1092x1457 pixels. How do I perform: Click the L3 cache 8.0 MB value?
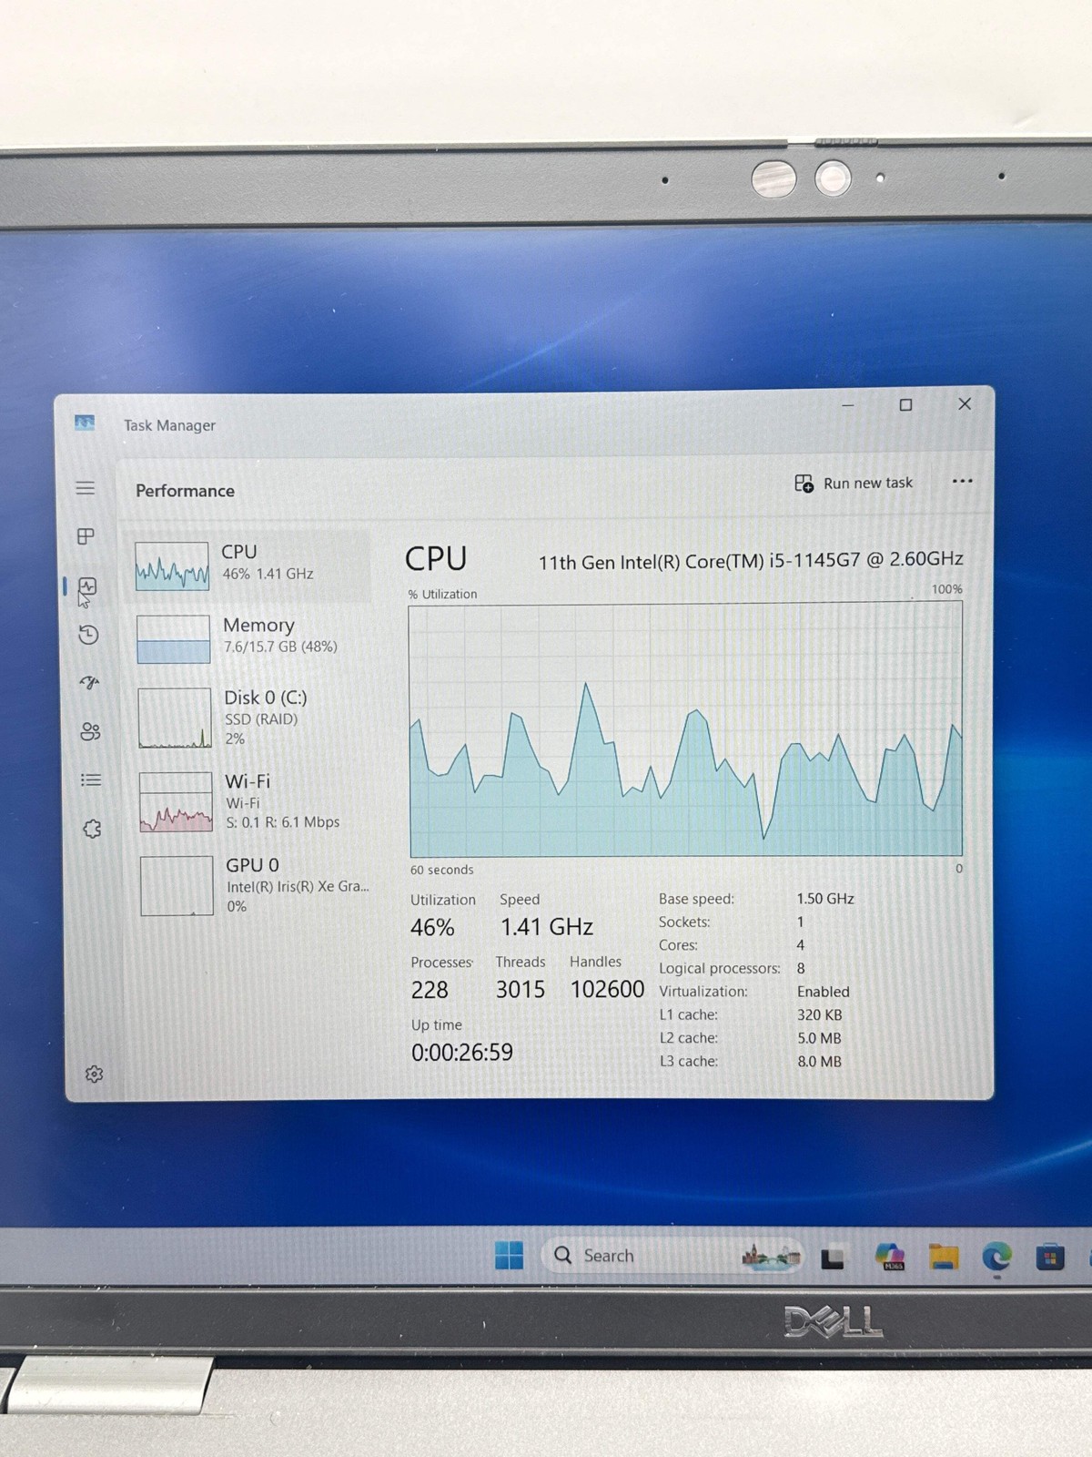[x=820, y=1062]
